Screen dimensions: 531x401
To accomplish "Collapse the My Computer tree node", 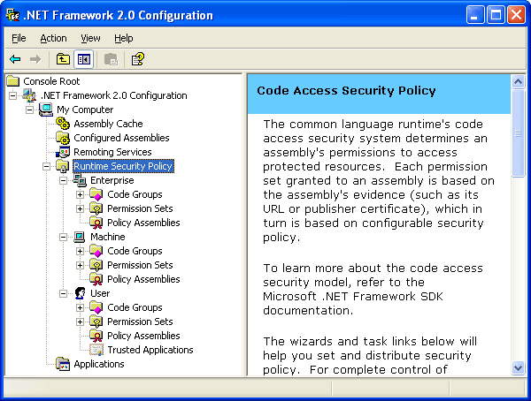I will 29,110.
